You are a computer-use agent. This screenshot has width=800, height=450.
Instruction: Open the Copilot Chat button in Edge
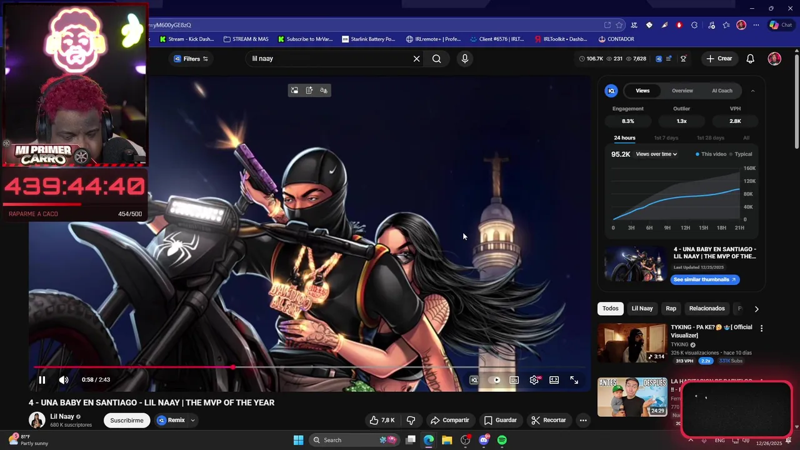[x=781, y=25]
